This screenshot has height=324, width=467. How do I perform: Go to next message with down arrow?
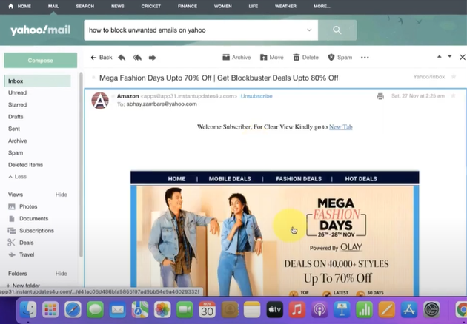[x=450, y=56]
